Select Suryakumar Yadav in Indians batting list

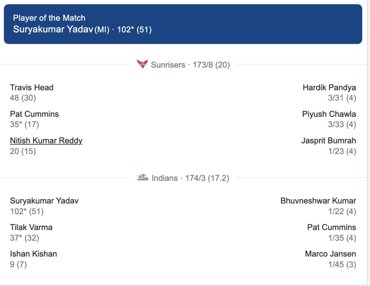[44, 206]
